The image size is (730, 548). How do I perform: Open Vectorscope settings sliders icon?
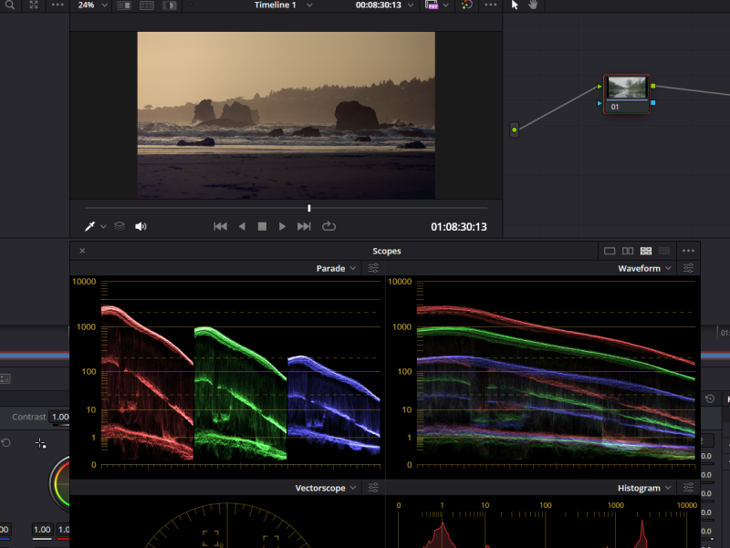point(373,488)
